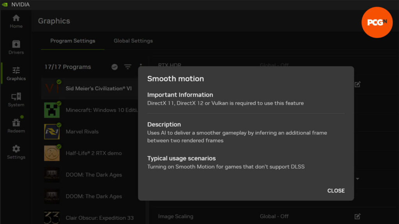Click the 17/17 Programs heading

click(x=68, y=67)
